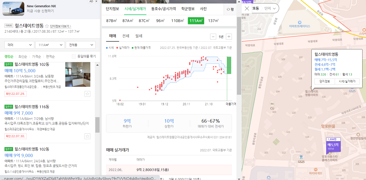The image size is (366, 180).
Task: Click the GS25 map icon near 113동
Action: click(301, 157)
